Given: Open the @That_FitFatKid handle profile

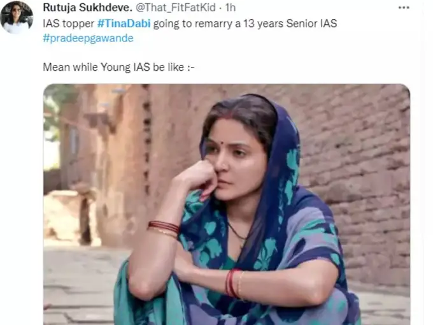Looking at the screenshot, I should (x=176, y=8).
